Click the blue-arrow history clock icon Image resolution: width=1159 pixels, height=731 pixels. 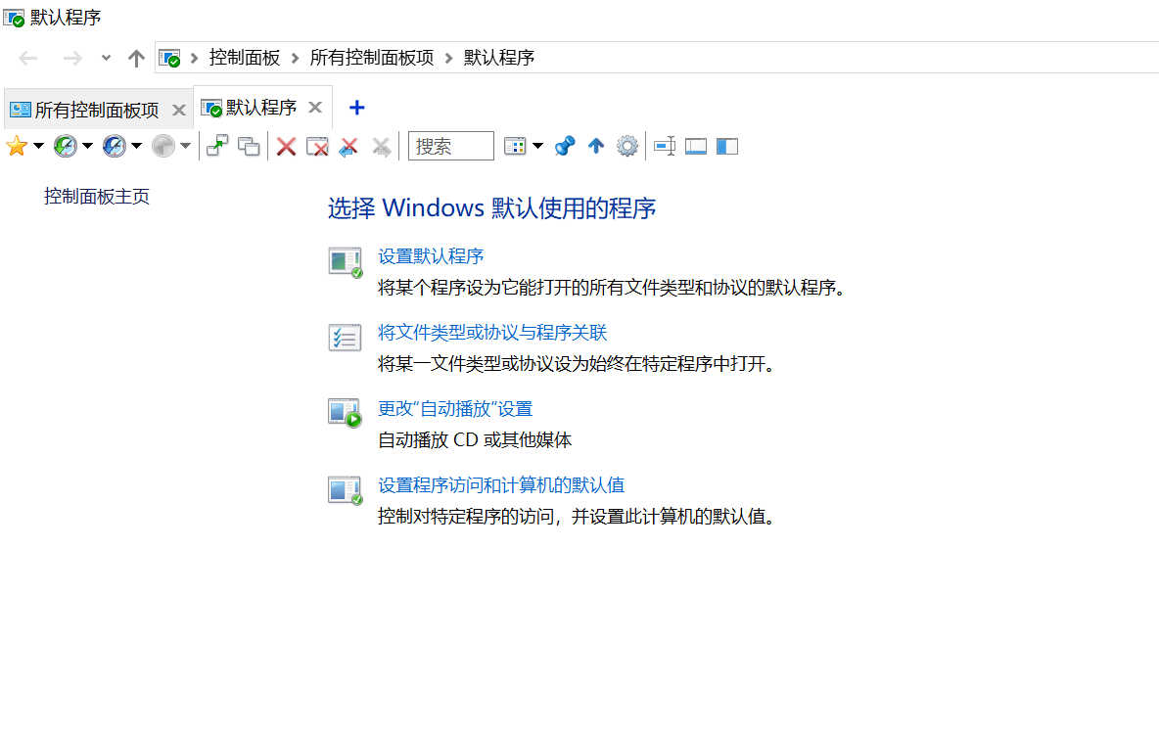tap(114, 147)
